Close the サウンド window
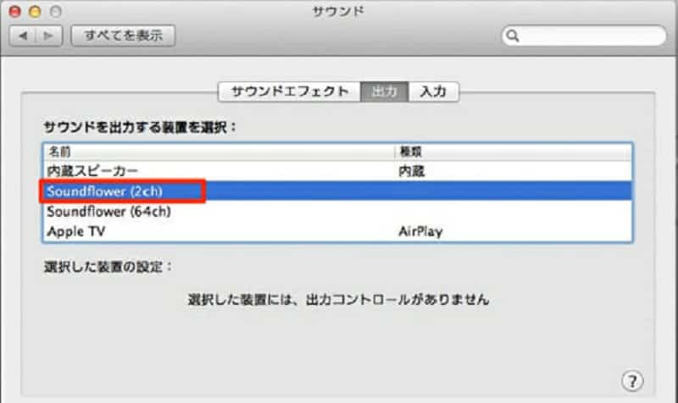 tap(15, 12)
